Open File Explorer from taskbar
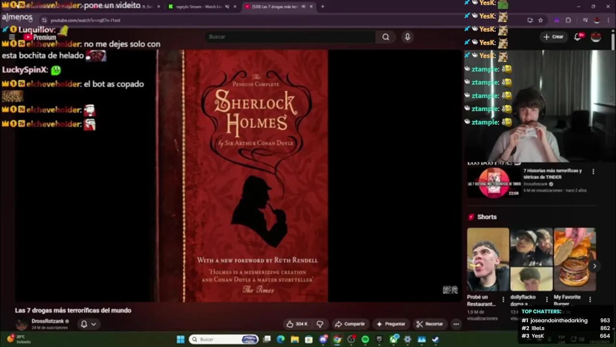Screen dimensions: 616x347 pyautogui.click(x=295, y=339)
